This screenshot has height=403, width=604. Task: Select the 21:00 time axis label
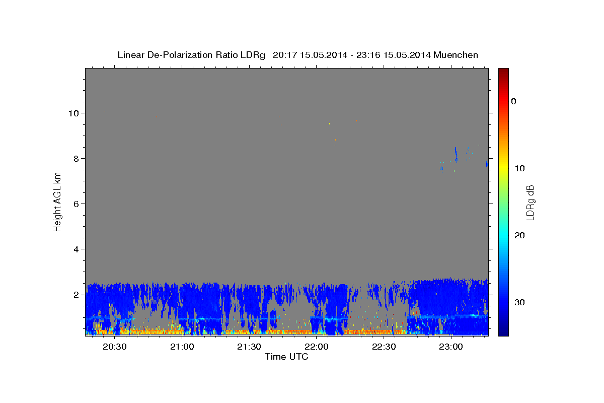(182, 347)
